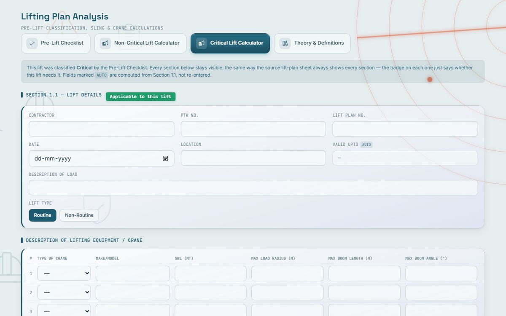
Task: Click the Max Load Radius field in crane row 2
Action: pos(288,292)
